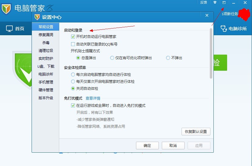This screenshot has height=166, width=252.
Task: Select 不弹出 radio option
Action: tap(168, 58)
